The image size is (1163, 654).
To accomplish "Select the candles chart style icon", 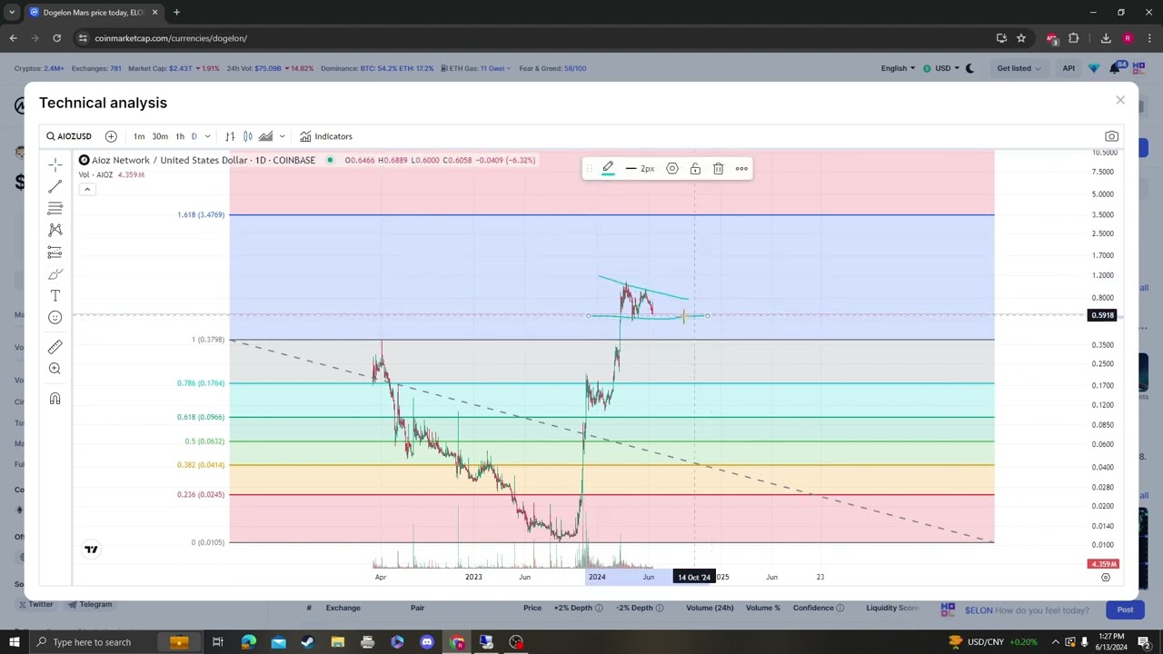I will (x=247, y=136).
